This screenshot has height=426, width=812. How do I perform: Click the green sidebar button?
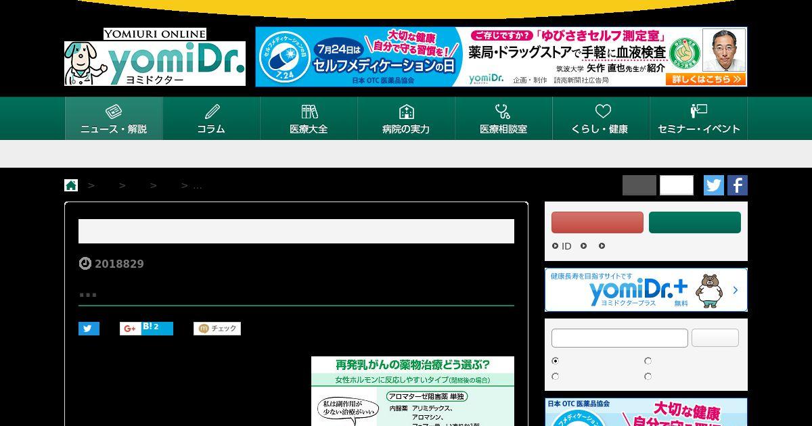695,222
